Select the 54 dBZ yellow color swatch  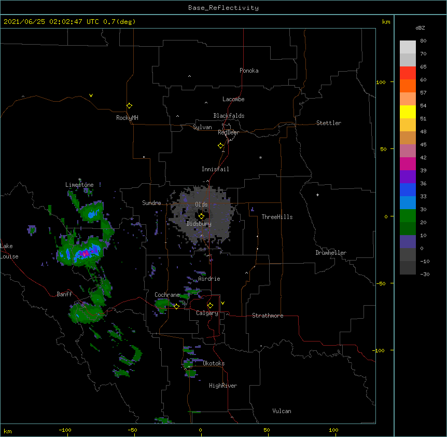point(408,112)
